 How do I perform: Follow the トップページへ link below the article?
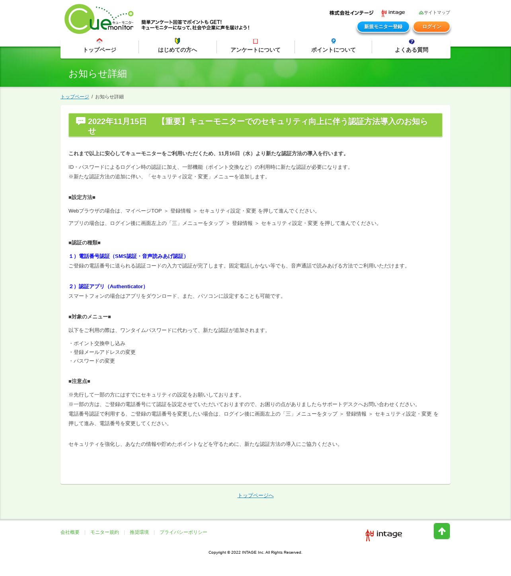pyautogui.click(x=255, y=496)
